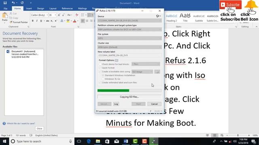Click the Rufus select ISO disc icon button
The width and height of the screenshot is (259, 145).
tap(157, 72)
